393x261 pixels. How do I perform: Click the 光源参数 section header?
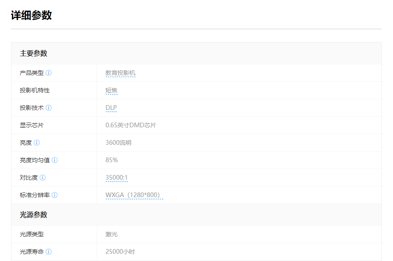tap(33, 215)
